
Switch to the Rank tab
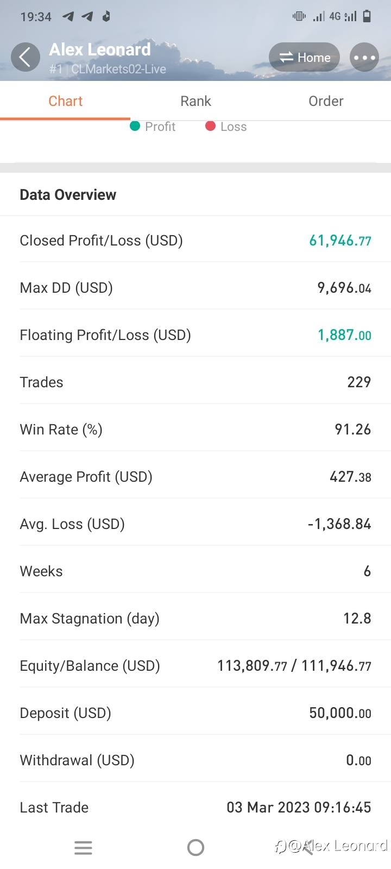coord(195,101)
